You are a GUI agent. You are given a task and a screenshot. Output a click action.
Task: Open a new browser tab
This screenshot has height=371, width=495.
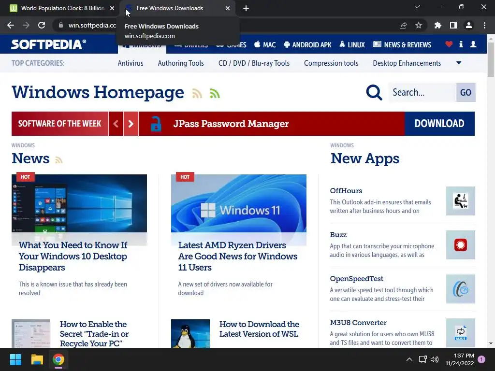(x=246, y=8)
